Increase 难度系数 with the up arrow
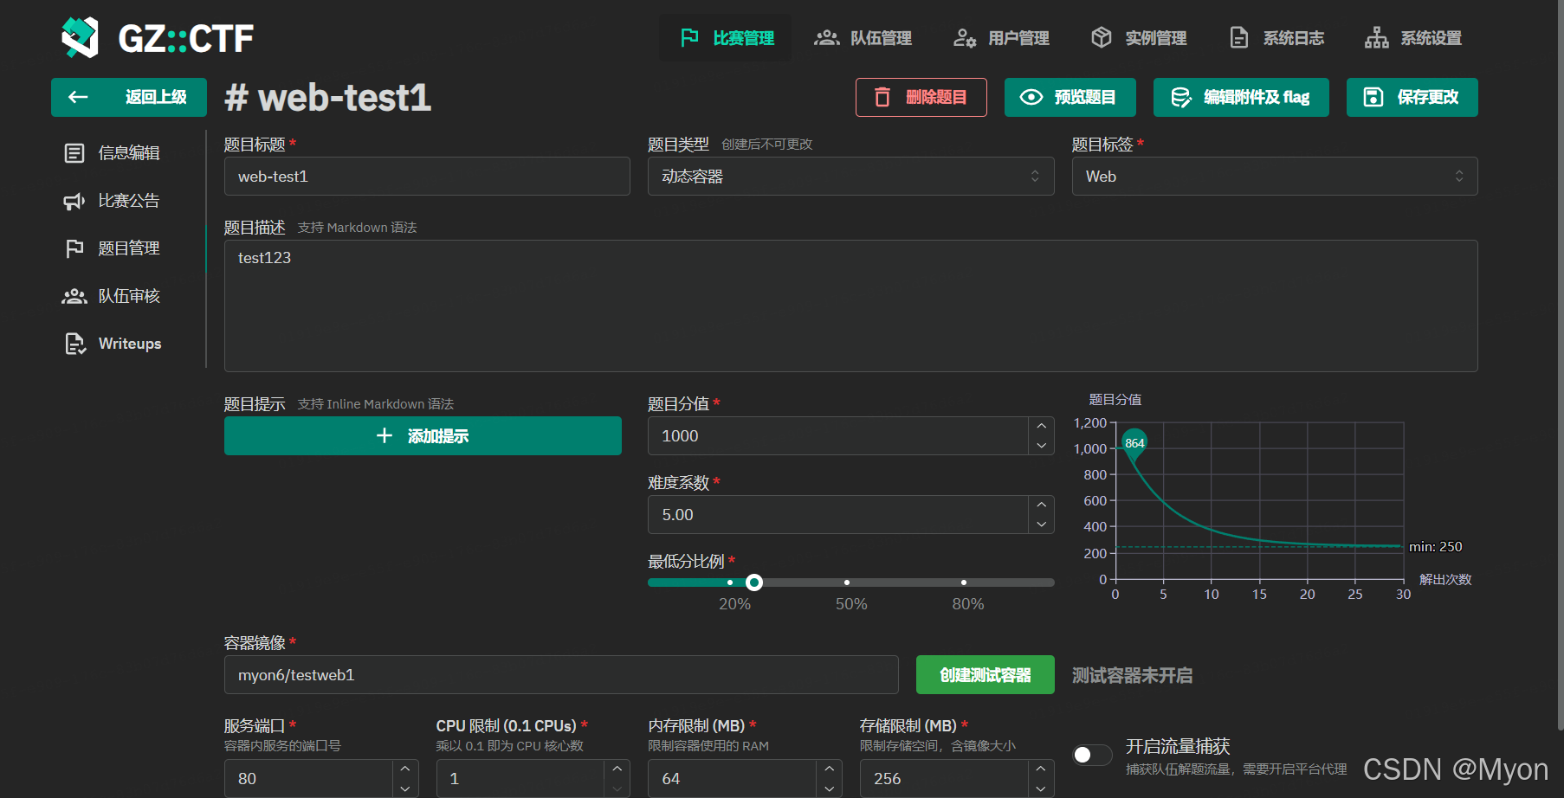 click(x=1042, y=505)
